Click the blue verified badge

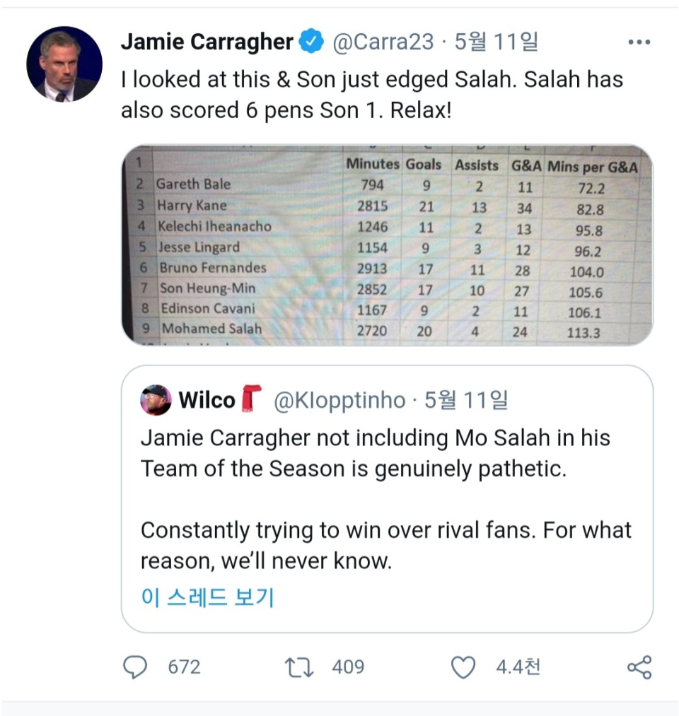311,42
